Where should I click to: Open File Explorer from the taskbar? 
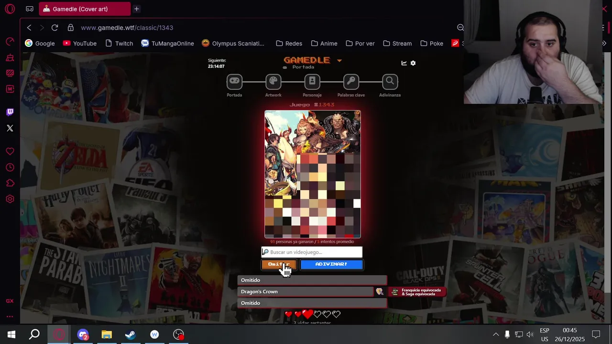107,334
